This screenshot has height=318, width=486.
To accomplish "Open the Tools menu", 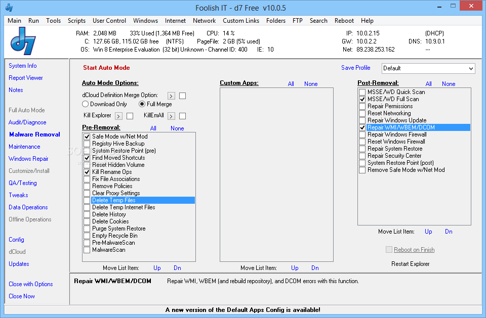I will 53,21.
